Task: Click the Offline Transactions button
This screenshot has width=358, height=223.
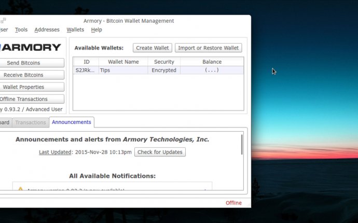Action: [32, 99]
